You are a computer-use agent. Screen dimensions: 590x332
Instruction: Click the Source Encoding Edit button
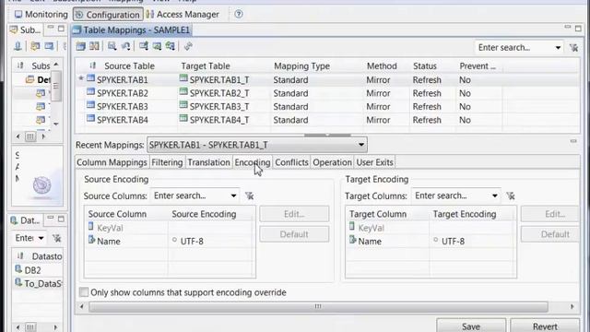click(294, 214)
